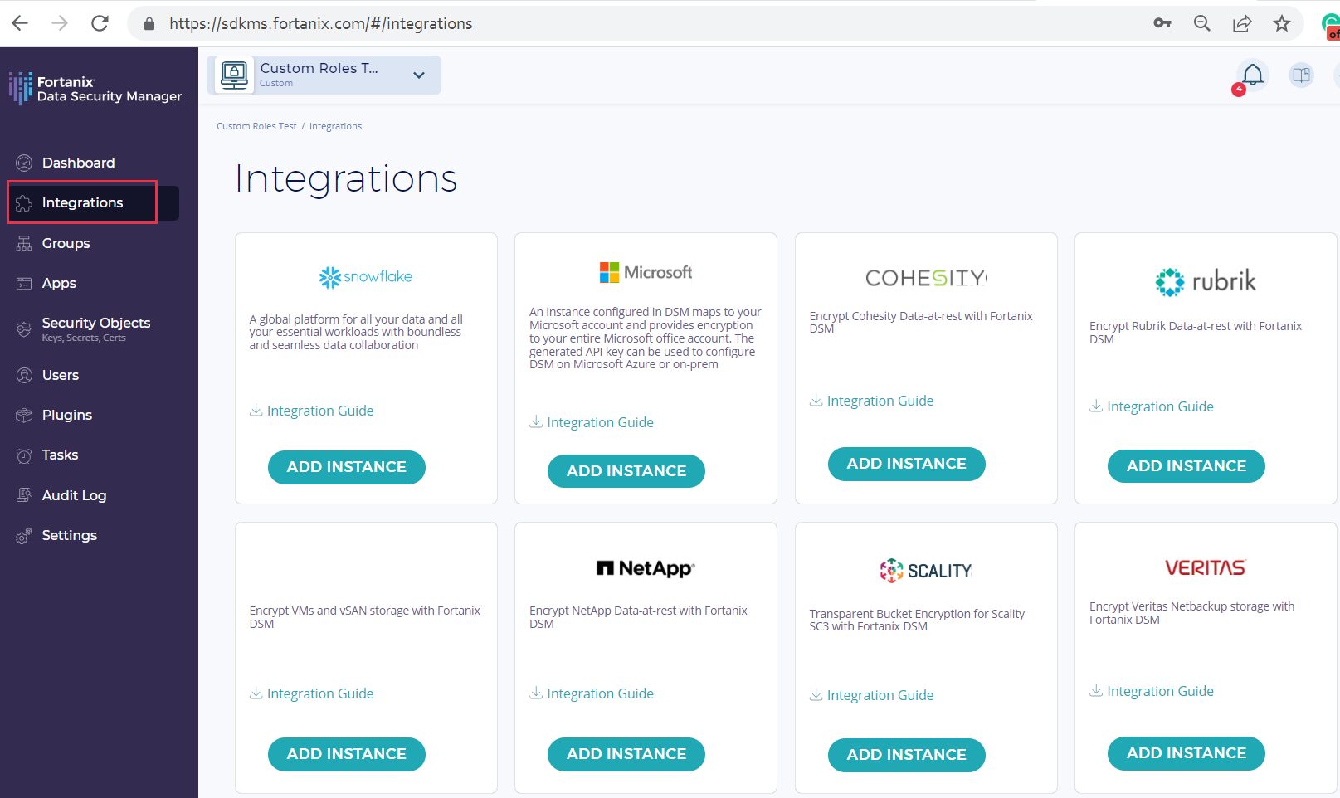Click the notifications bell icon
Image resolution: width=1340 pixels, height=798 pixels.
[x=1252, y=75]
